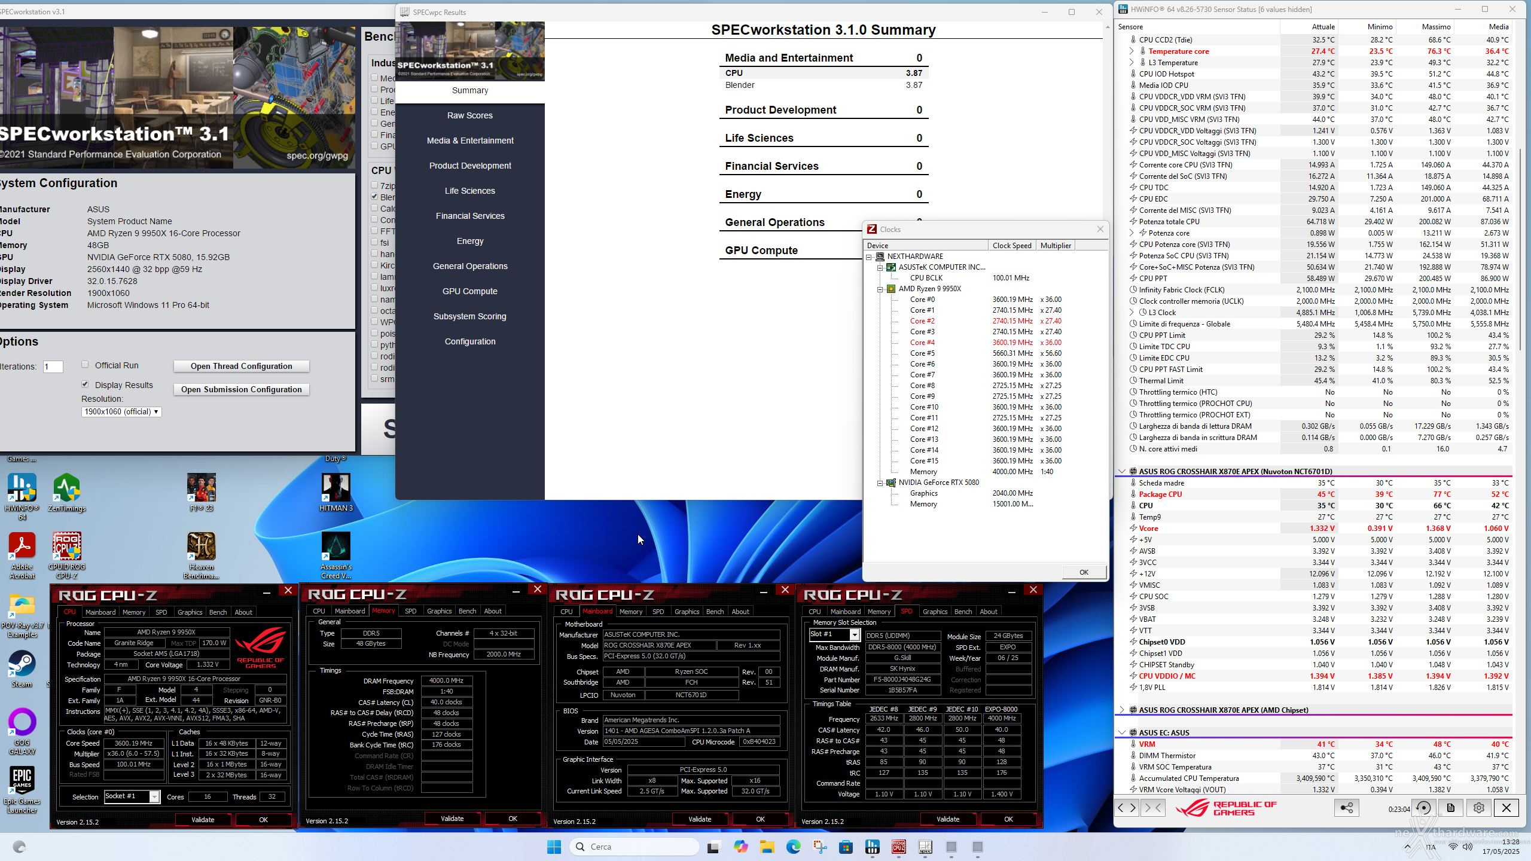Open Microsoft Edge from the taskbar
The image size is (1531, 861).
coord(793,847)
